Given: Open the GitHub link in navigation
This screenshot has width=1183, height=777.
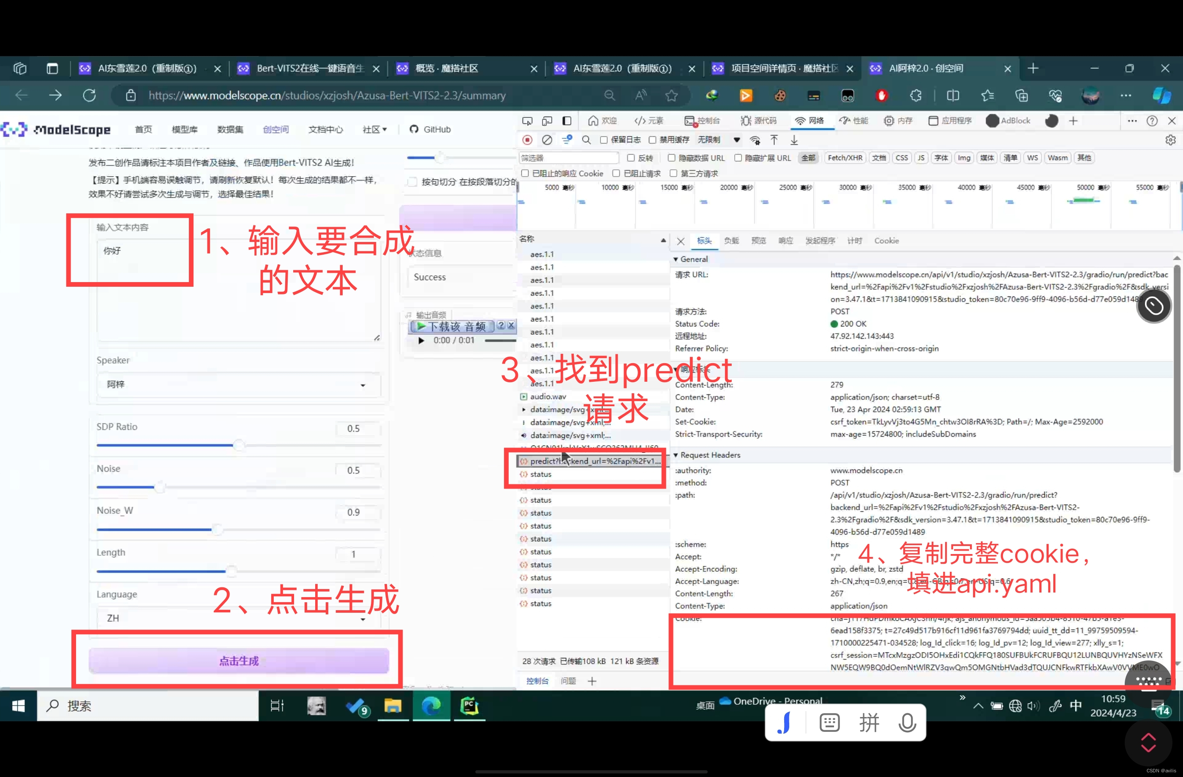Looking at the screenshot, I should pos(430,130).
